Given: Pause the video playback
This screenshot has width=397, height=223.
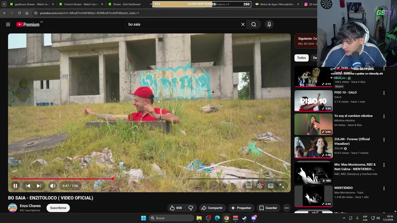Looking at the screenshot, I should click(x=15, y=186).
